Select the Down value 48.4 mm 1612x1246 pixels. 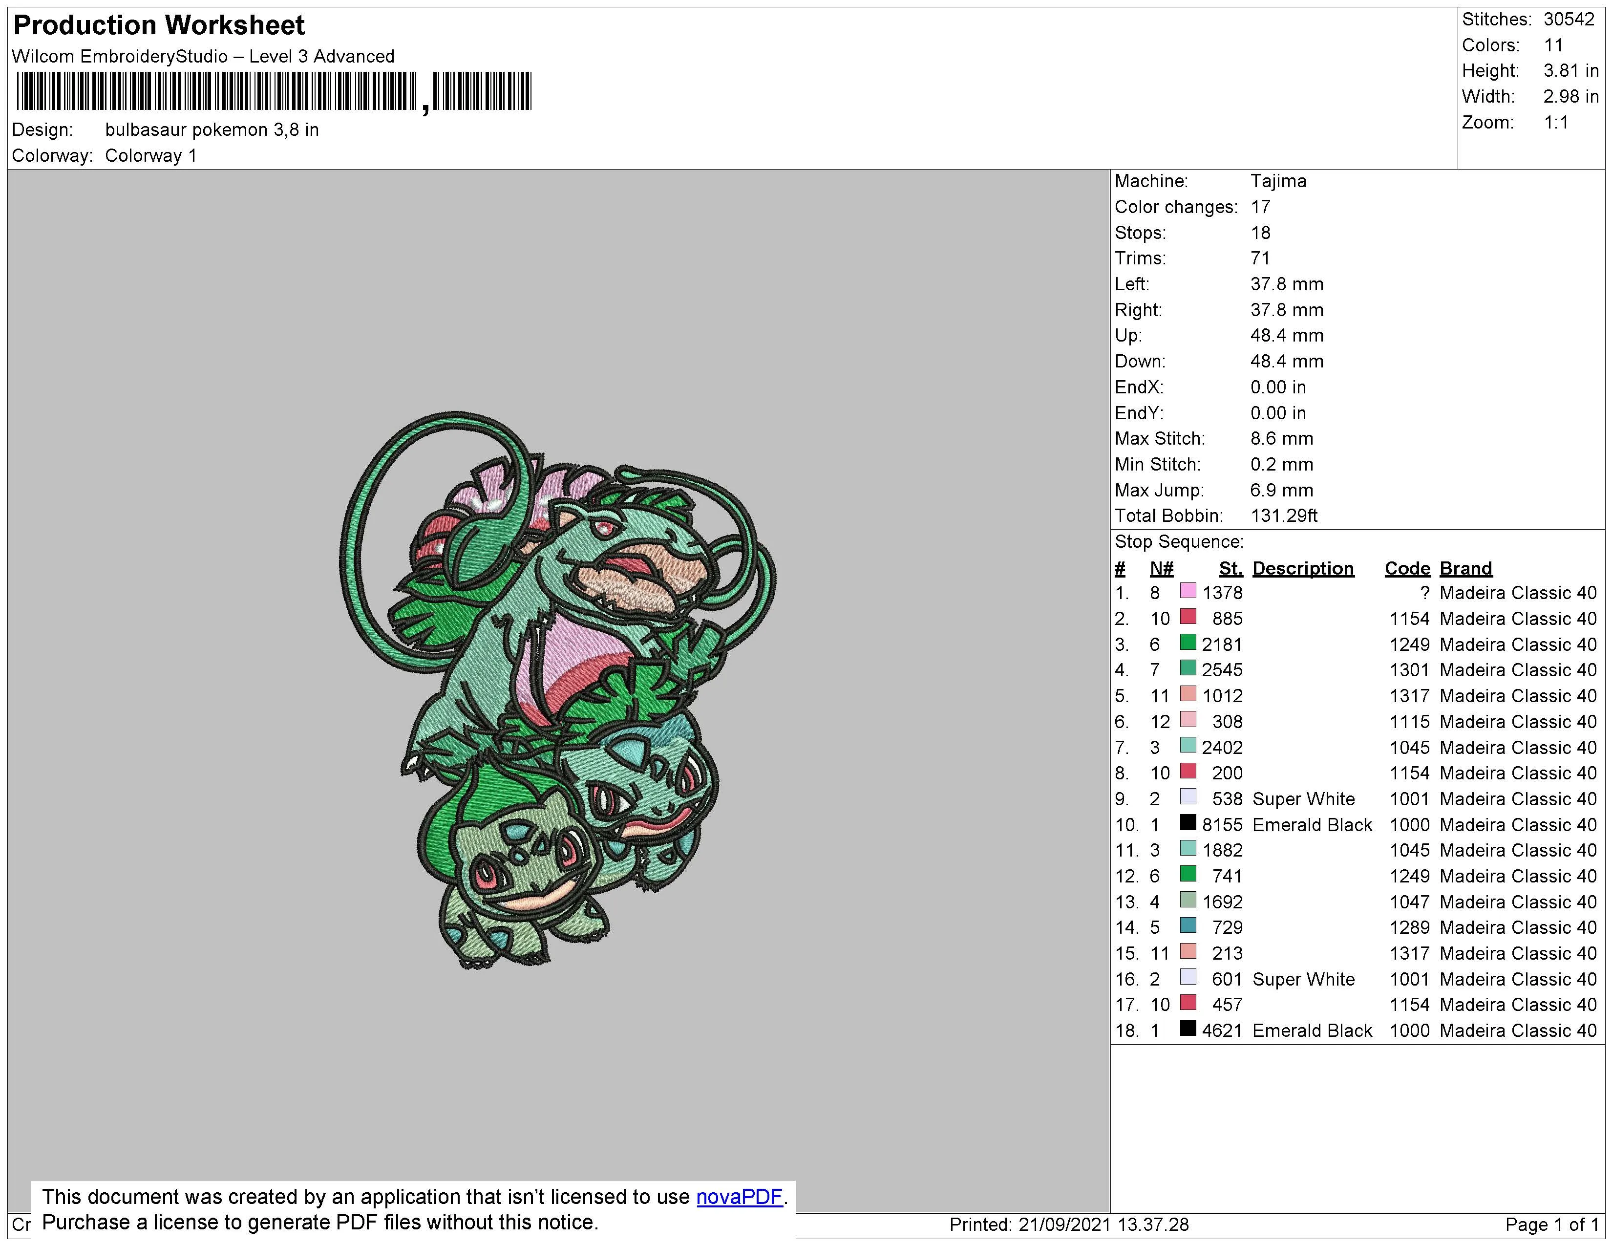point(1287,362)
